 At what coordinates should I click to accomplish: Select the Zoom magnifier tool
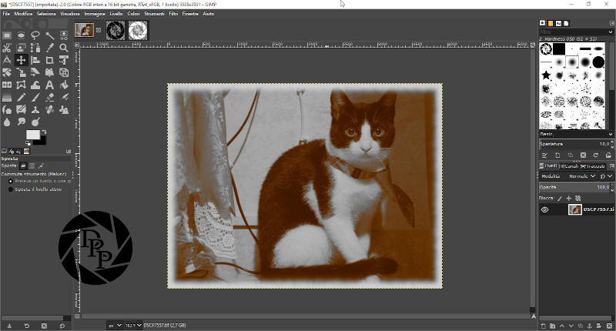[64, 48]
